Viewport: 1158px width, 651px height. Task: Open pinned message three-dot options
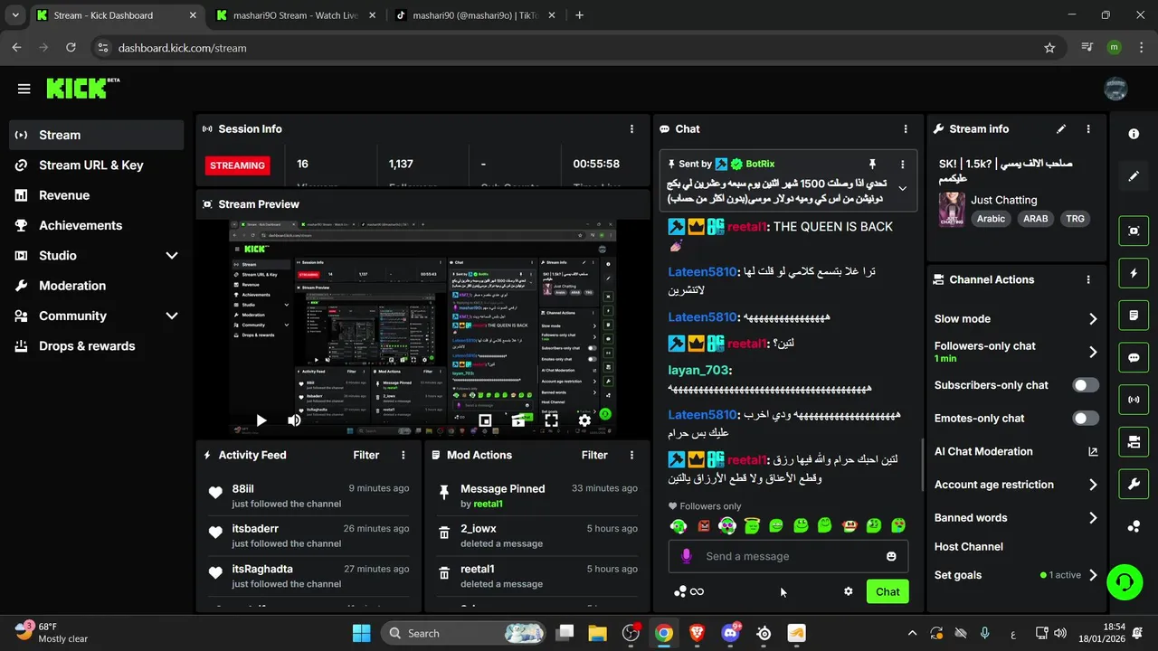pyautogui.click(x=902, y=165)
